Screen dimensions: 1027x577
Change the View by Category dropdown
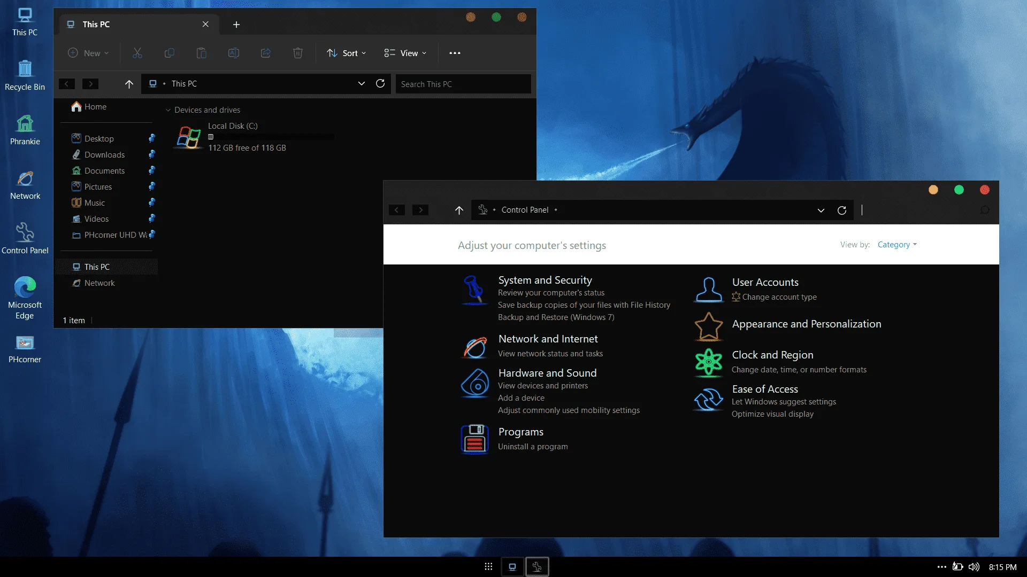(897, 245)
